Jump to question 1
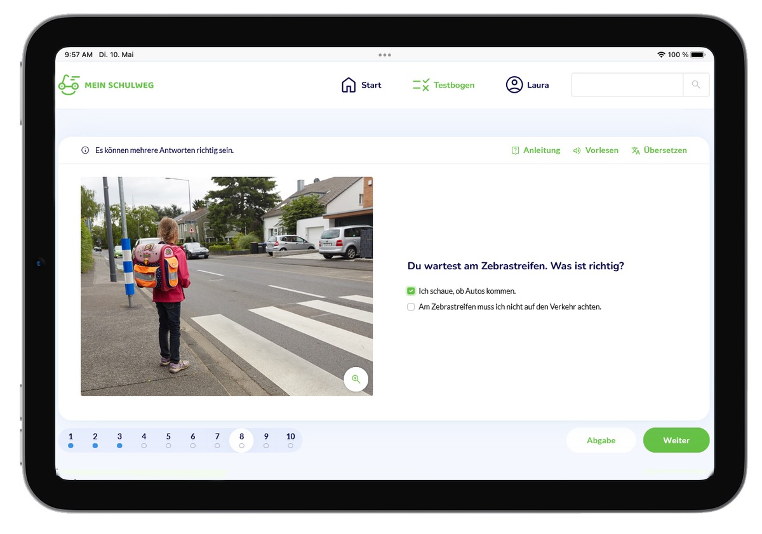 pyautogui.click(x=70, y=440)
